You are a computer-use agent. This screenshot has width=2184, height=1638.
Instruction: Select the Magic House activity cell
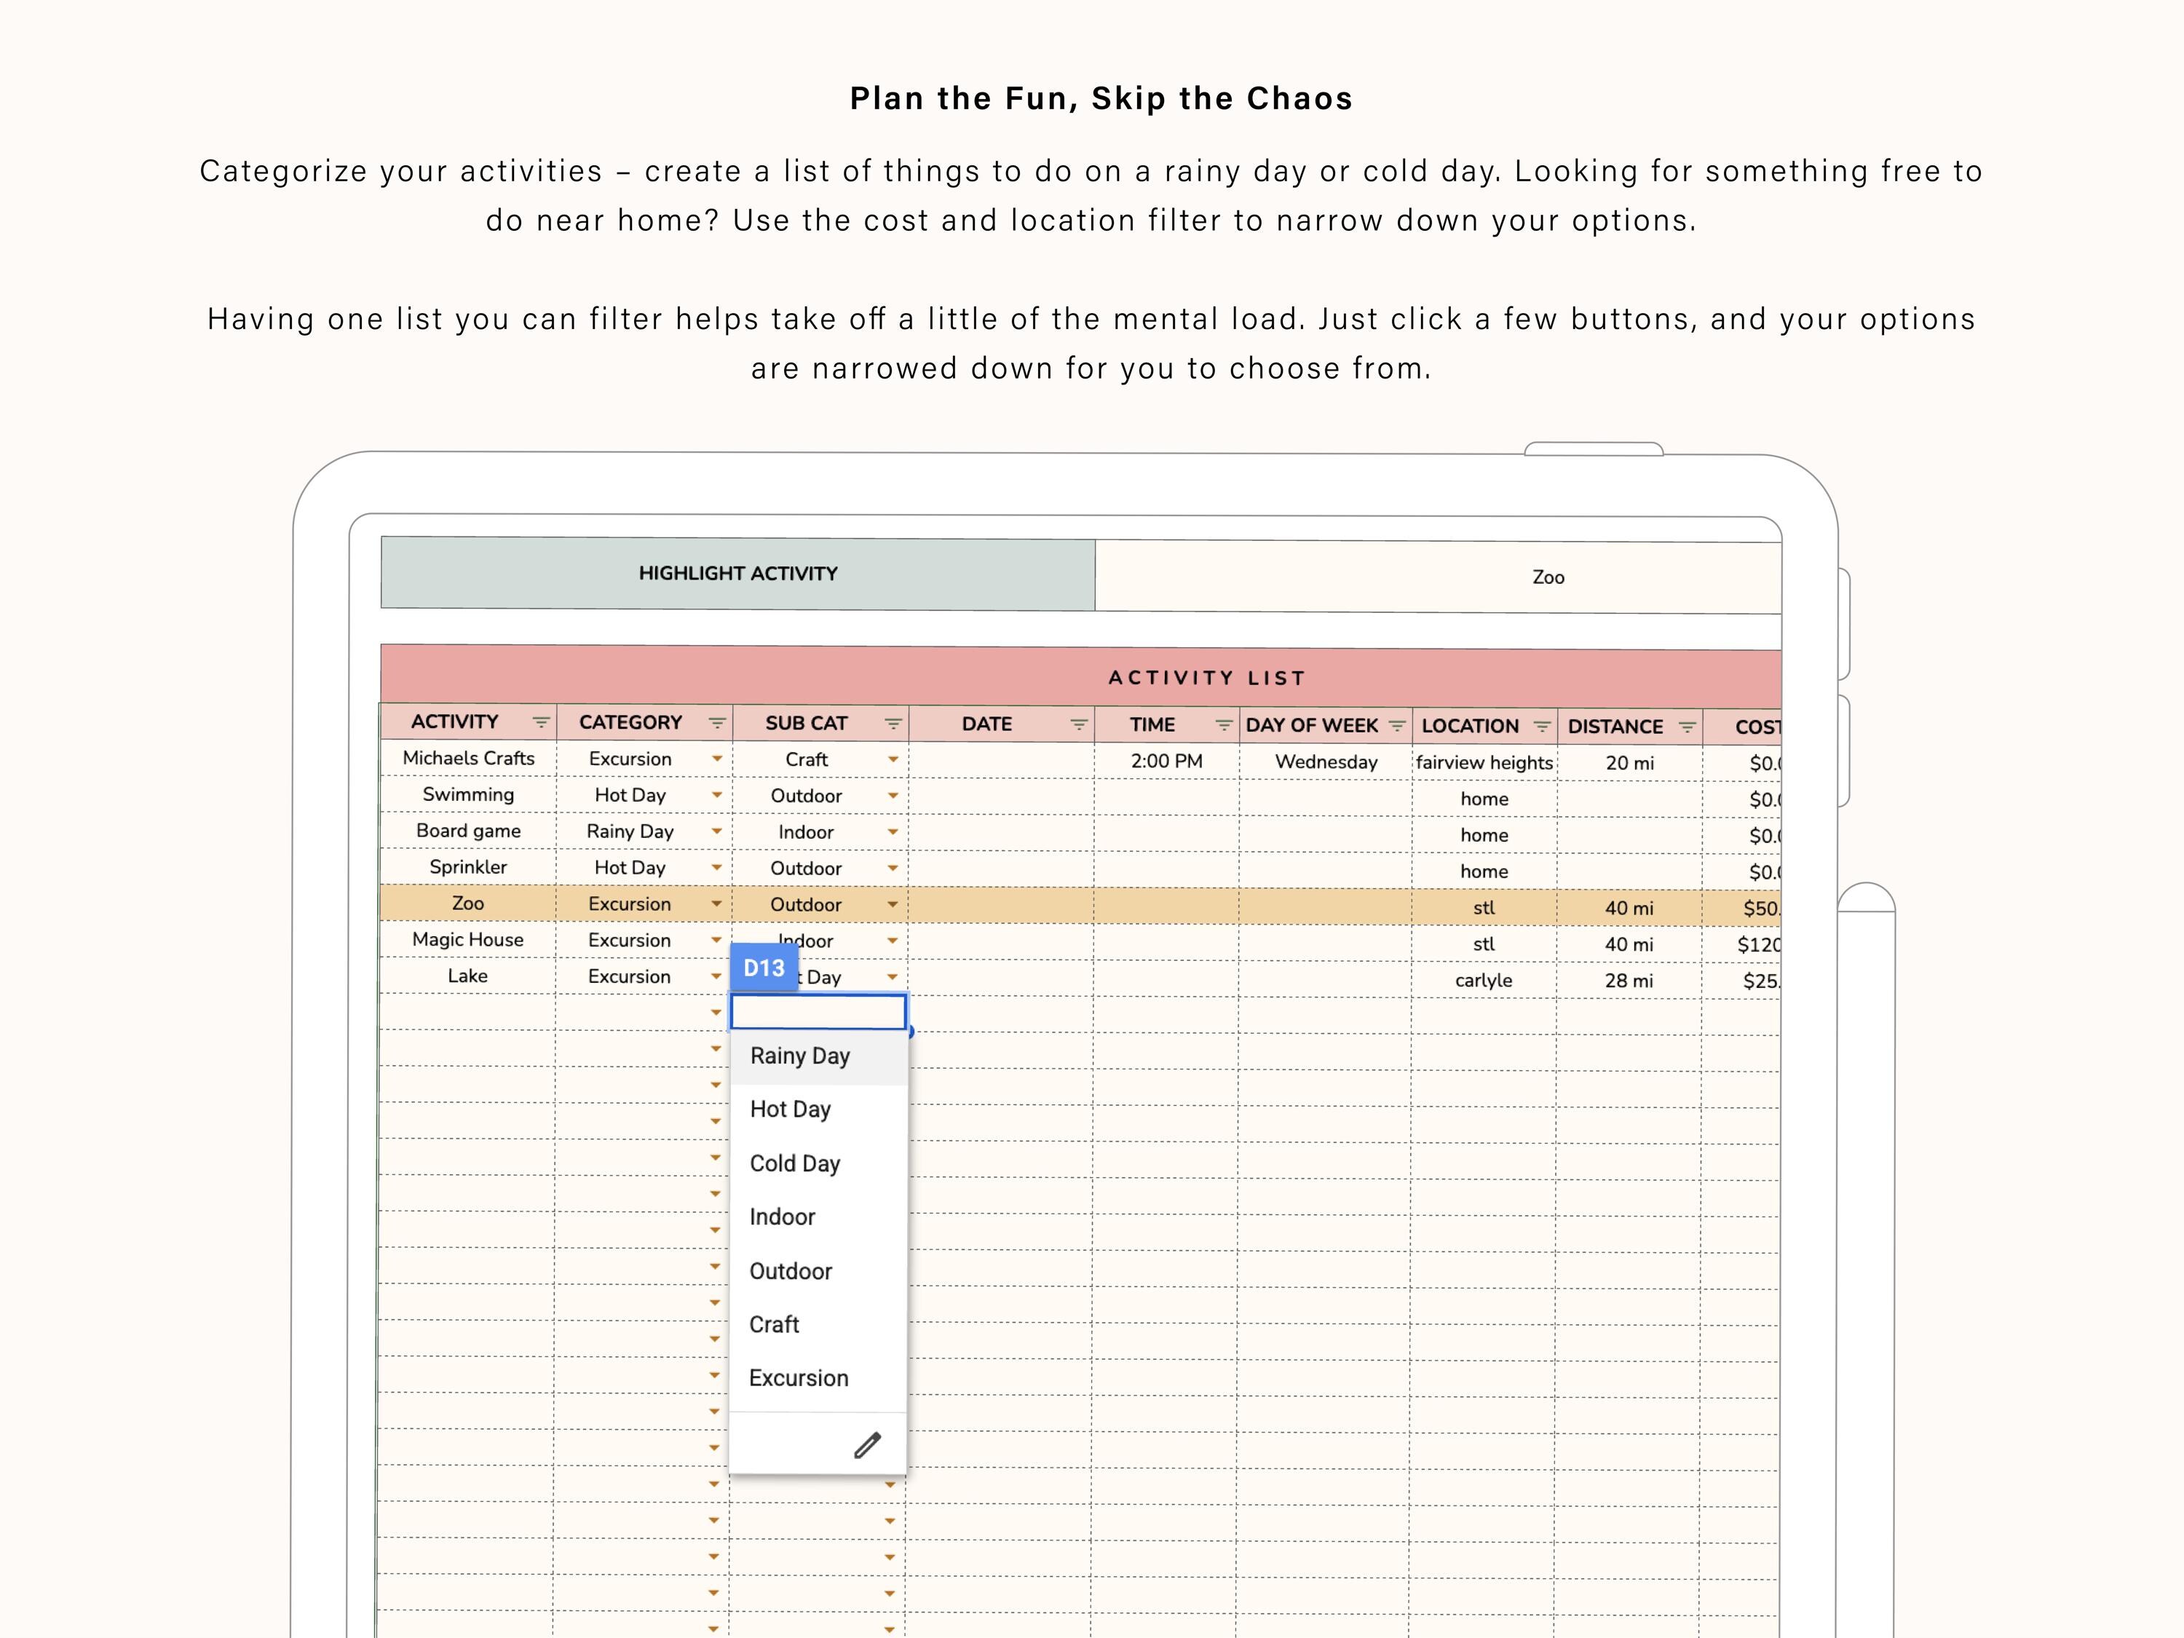(468, 940)
